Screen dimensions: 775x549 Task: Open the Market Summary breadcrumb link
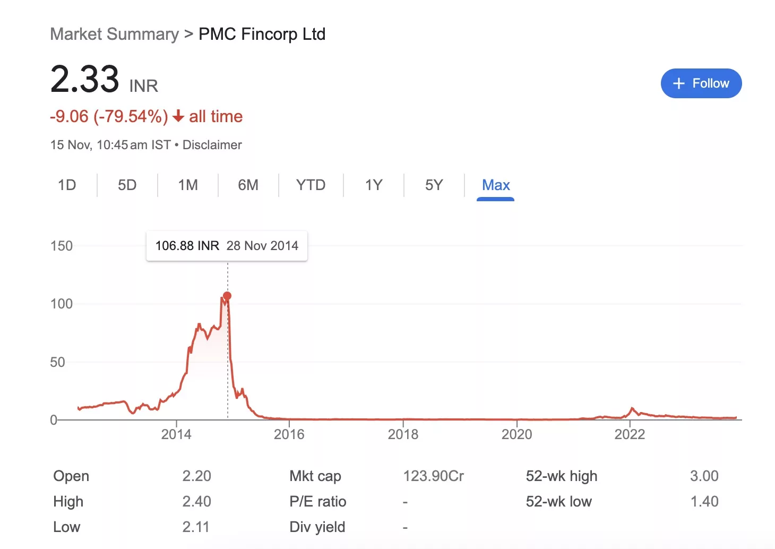[x=115, y=34]
